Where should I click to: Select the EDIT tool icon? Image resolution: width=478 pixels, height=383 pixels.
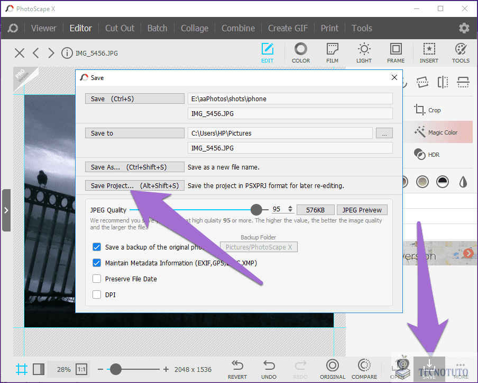pyautogui.click(x=268, y=53)
